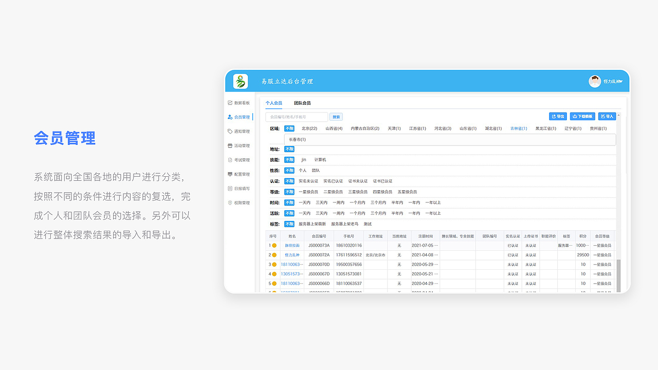Toggle 不限 on the 等级 level filter
This screenshot has height=370, width=658.
289,191
